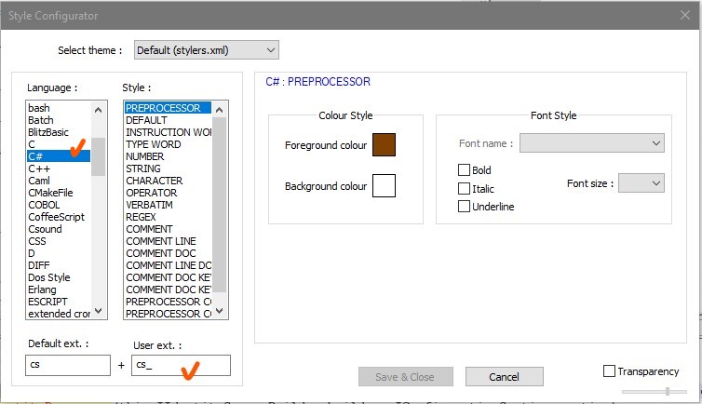Image resolution: width=702 pixels, height=404 pixels.
Task: Pick the STRING style entry
Action: [142, 168]
